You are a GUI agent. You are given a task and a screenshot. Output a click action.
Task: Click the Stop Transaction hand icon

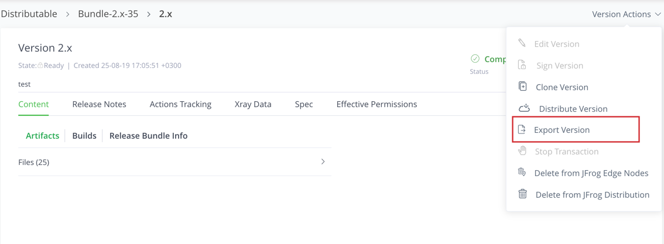tap(522, 151)
